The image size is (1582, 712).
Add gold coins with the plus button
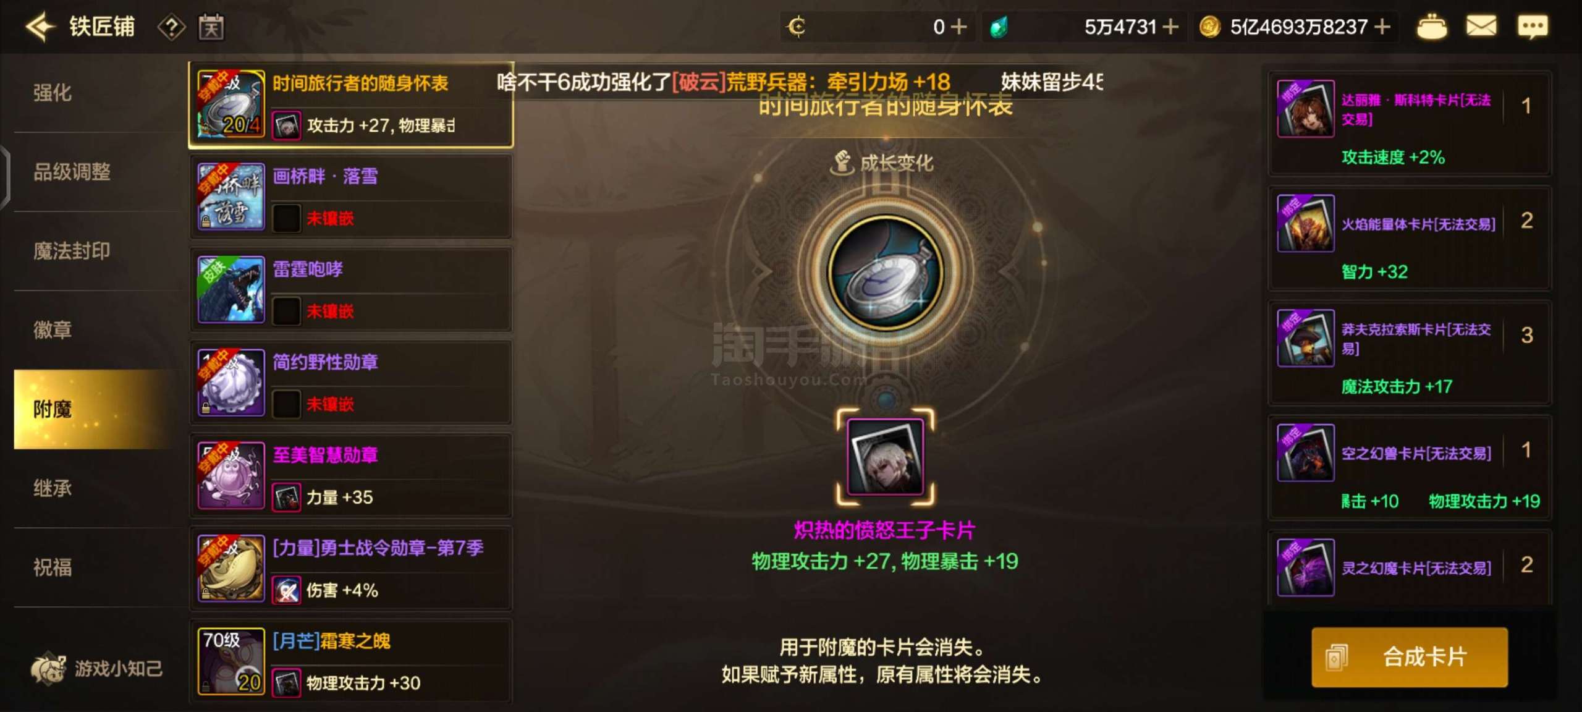point(1382,27)
